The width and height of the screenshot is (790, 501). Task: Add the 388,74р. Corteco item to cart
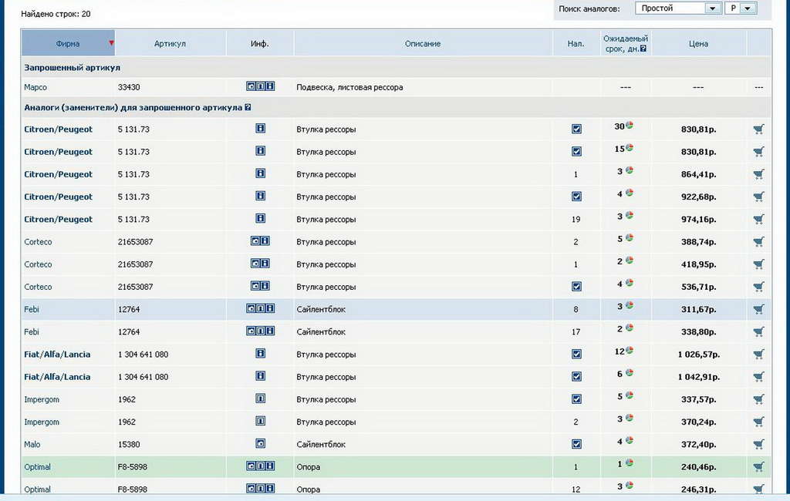(758, 242)
